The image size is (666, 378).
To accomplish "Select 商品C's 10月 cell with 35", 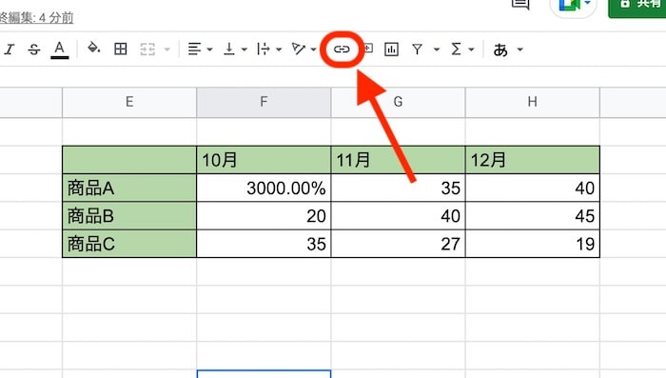I will click(264, 244).
